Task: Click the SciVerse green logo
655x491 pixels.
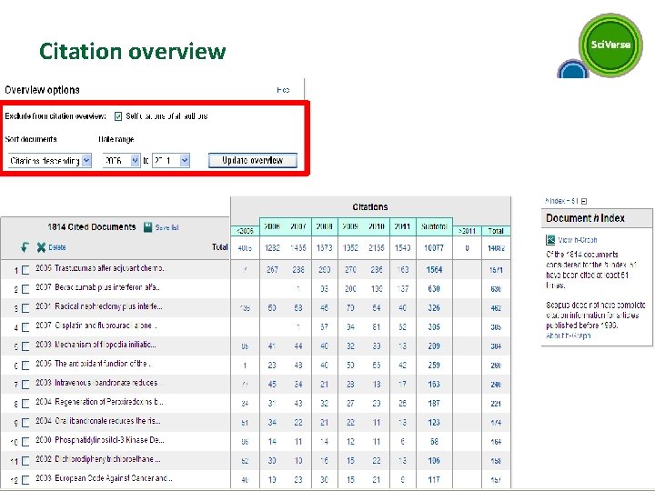Action: tap(610, 45)
